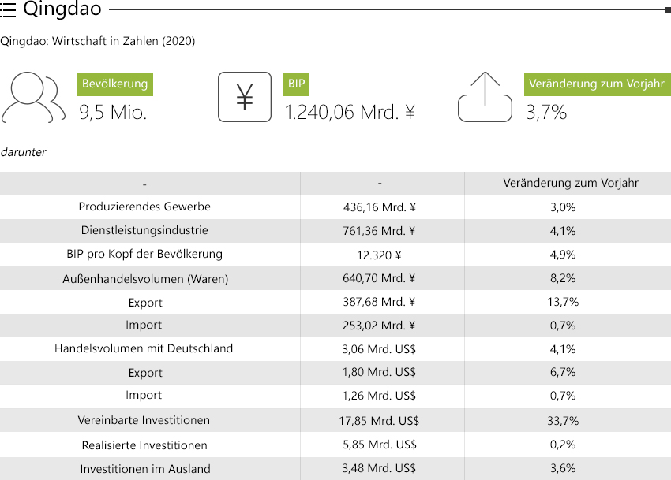671x480 pixels.
Task: Click the 1.240,06 Mrd. ¥ GDP value
Action: coord(350,113)
